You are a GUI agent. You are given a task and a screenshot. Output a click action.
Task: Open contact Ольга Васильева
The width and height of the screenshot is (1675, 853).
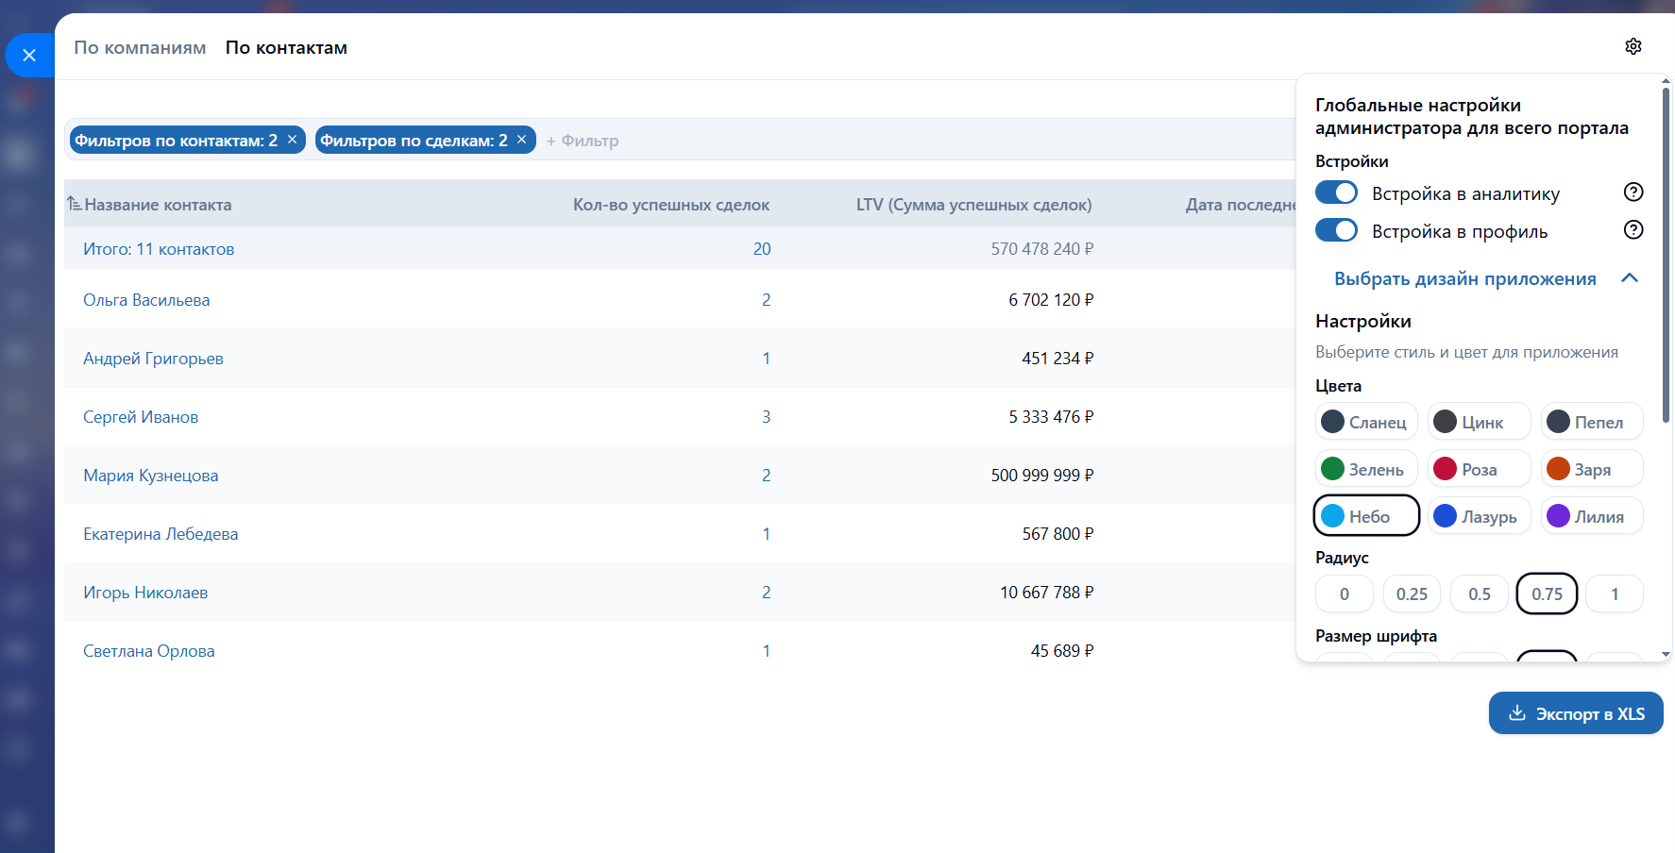click(x=146, y=300)
